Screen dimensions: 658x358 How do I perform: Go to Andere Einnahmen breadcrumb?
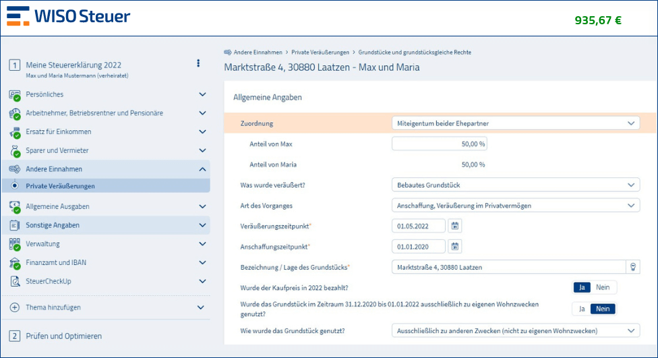tap(258, 53)
